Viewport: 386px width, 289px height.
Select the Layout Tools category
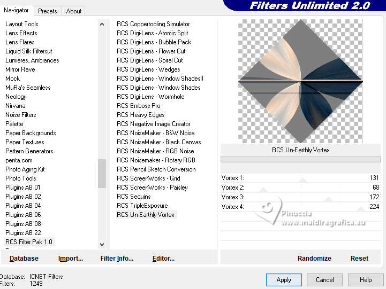click(22, 24)
